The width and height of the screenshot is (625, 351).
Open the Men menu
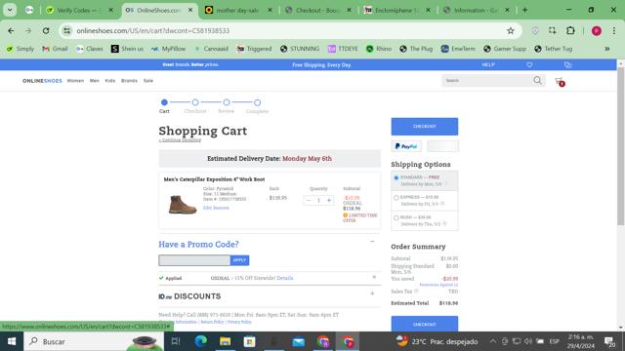95,81
